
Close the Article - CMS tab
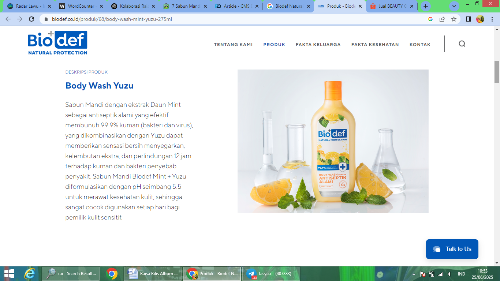(x=257, y=6)
